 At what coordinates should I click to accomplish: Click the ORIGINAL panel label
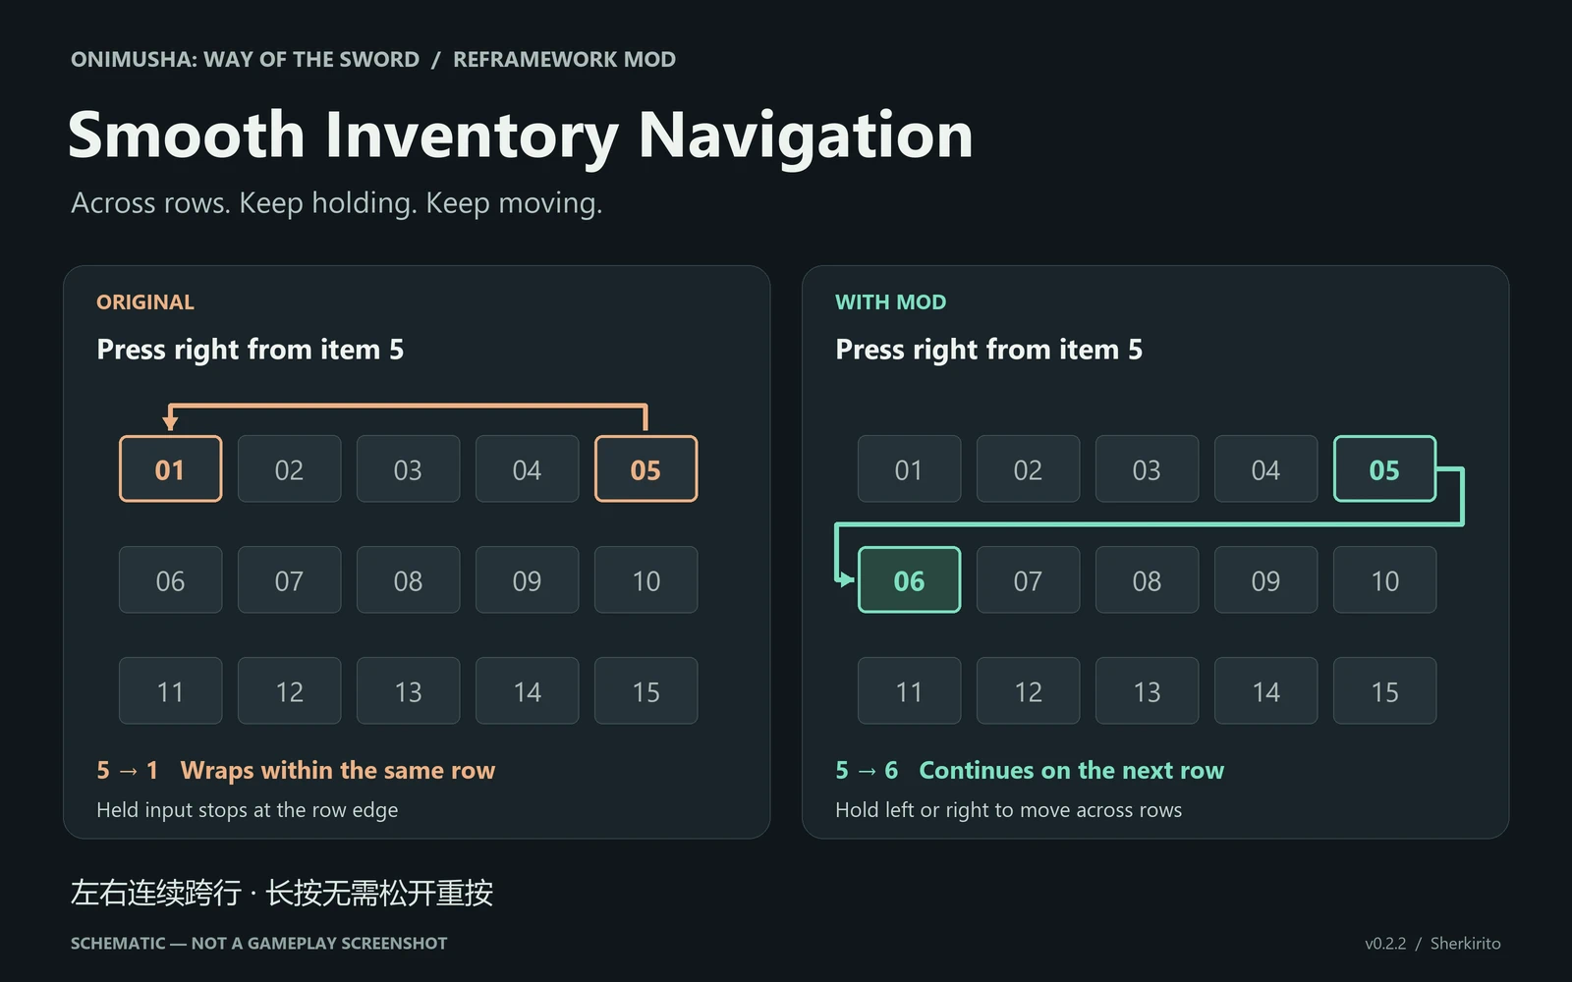[145, 302]
